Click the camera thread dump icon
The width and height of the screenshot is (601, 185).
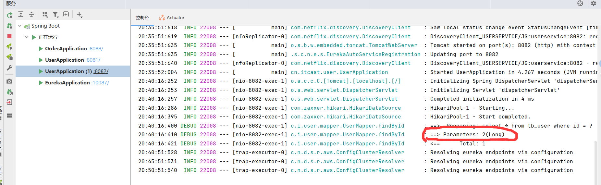click(x=9, y=81)
